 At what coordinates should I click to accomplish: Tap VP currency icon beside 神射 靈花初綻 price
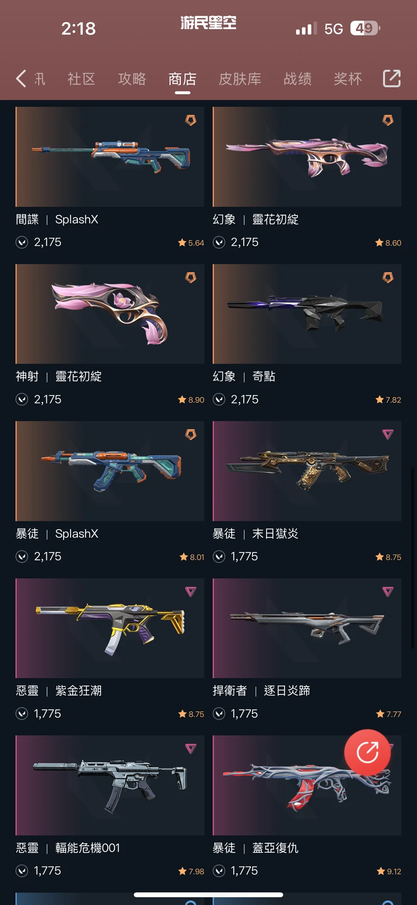tap(22, 399)
